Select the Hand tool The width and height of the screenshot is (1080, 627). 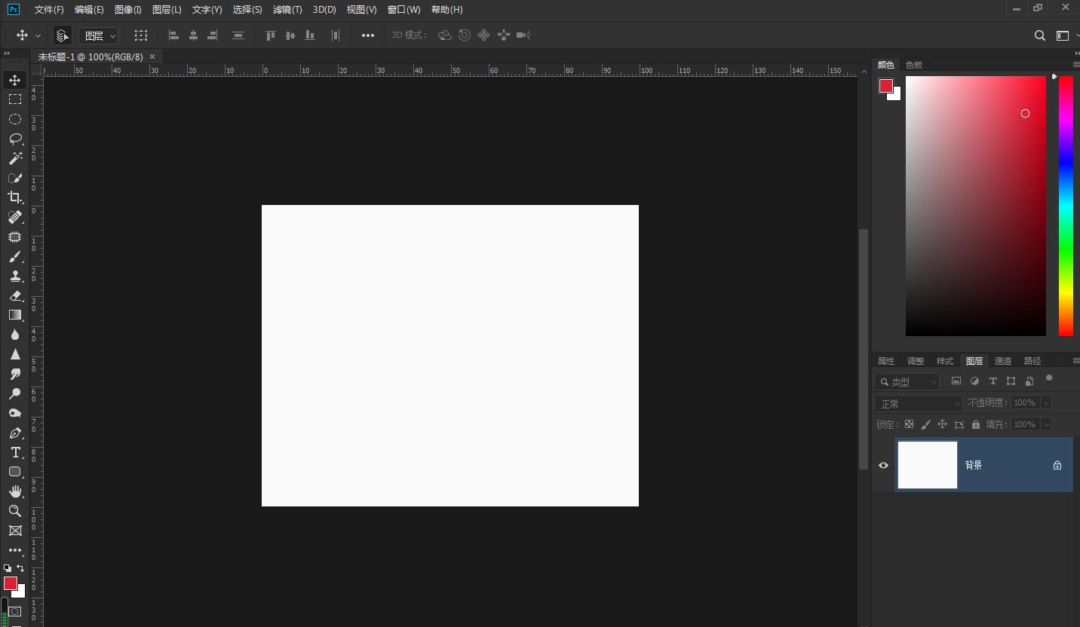(x=15, y=491)
